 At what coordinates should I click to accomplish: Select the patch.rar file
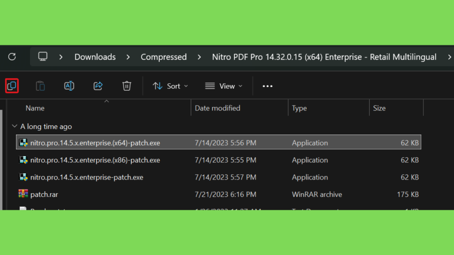coord(219,194)
